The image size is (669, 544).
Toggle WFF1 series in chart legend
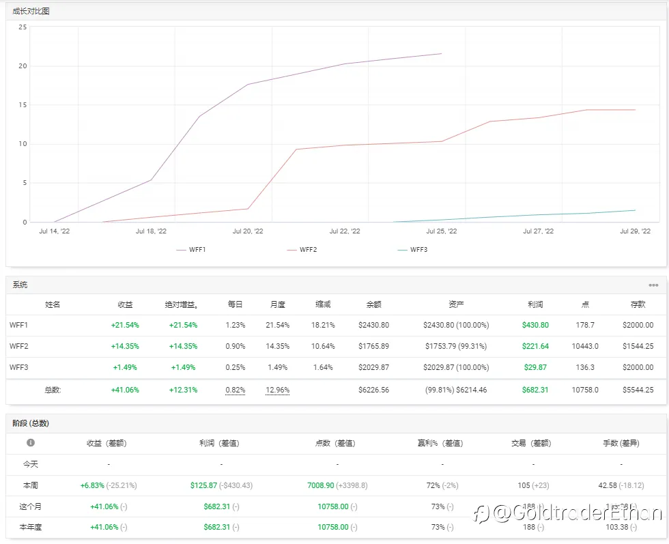coord(191,250)
